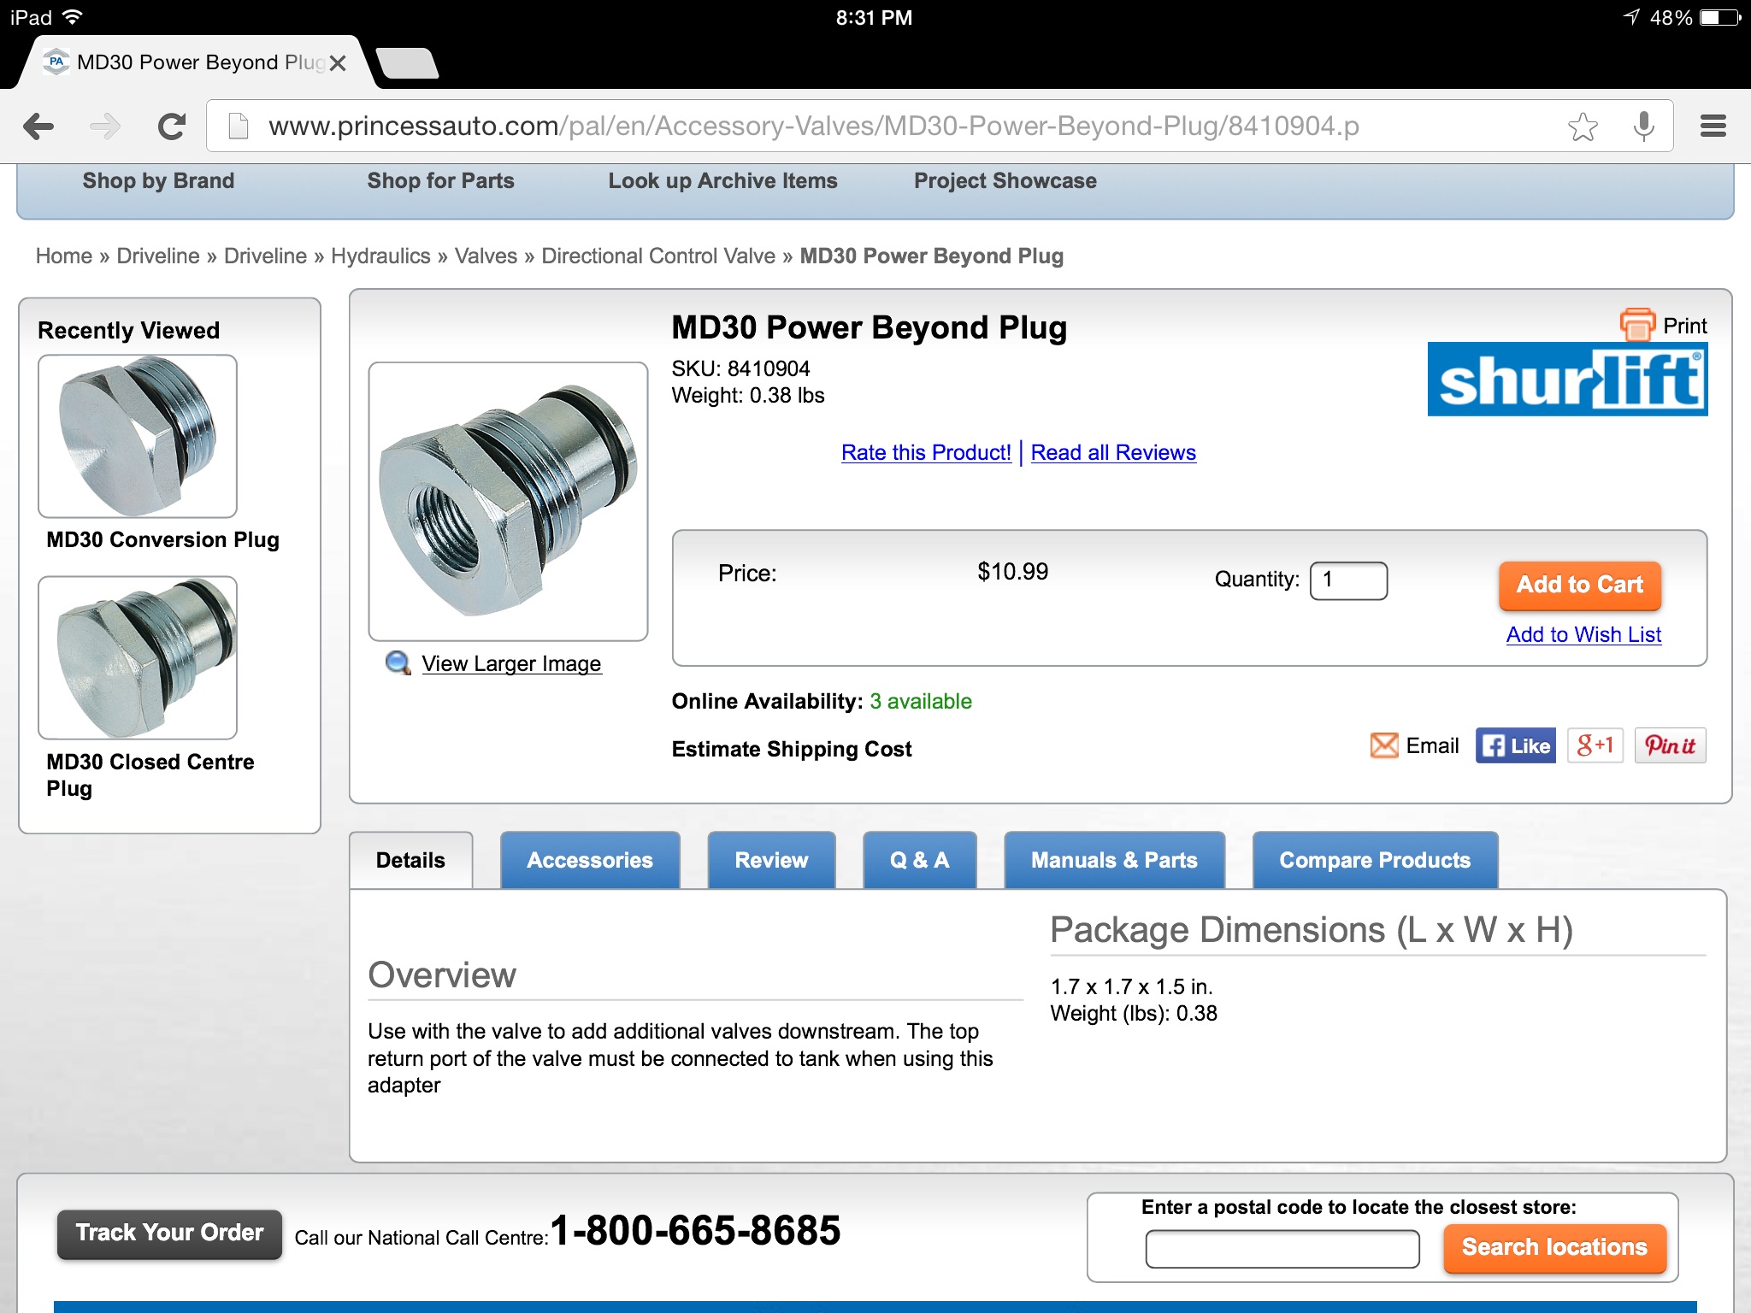
Task: Activate voice search microphone icon
Action: tap(1642, 127)
